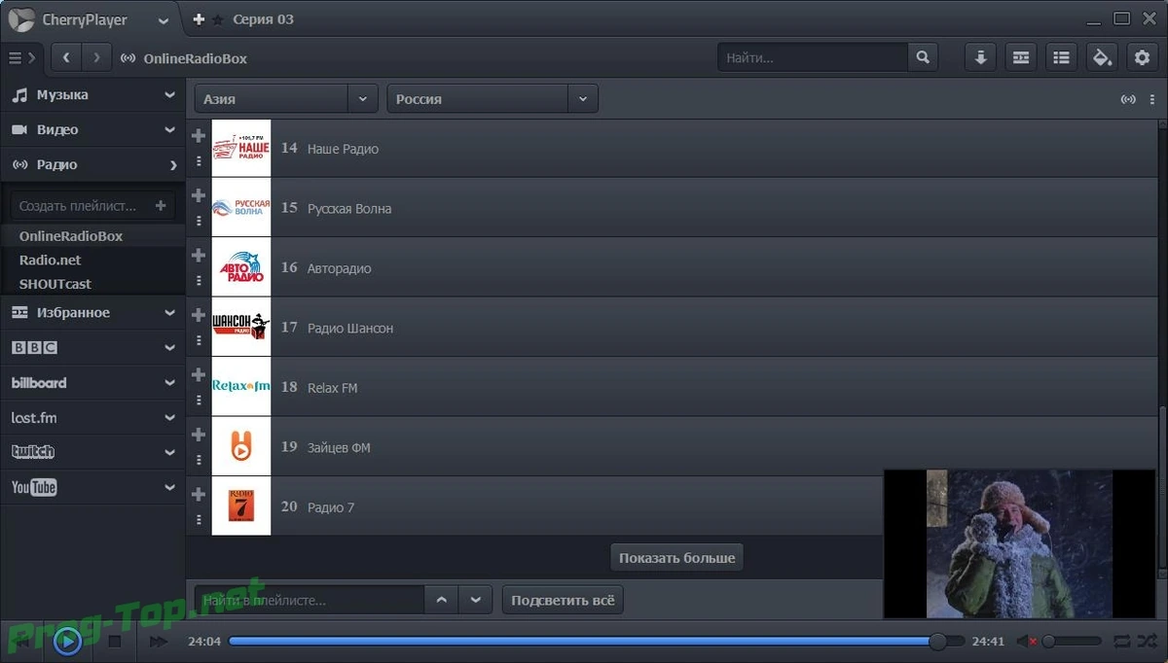Open the Россия country dropdown

pyautogui.click(x=493, y=99)
